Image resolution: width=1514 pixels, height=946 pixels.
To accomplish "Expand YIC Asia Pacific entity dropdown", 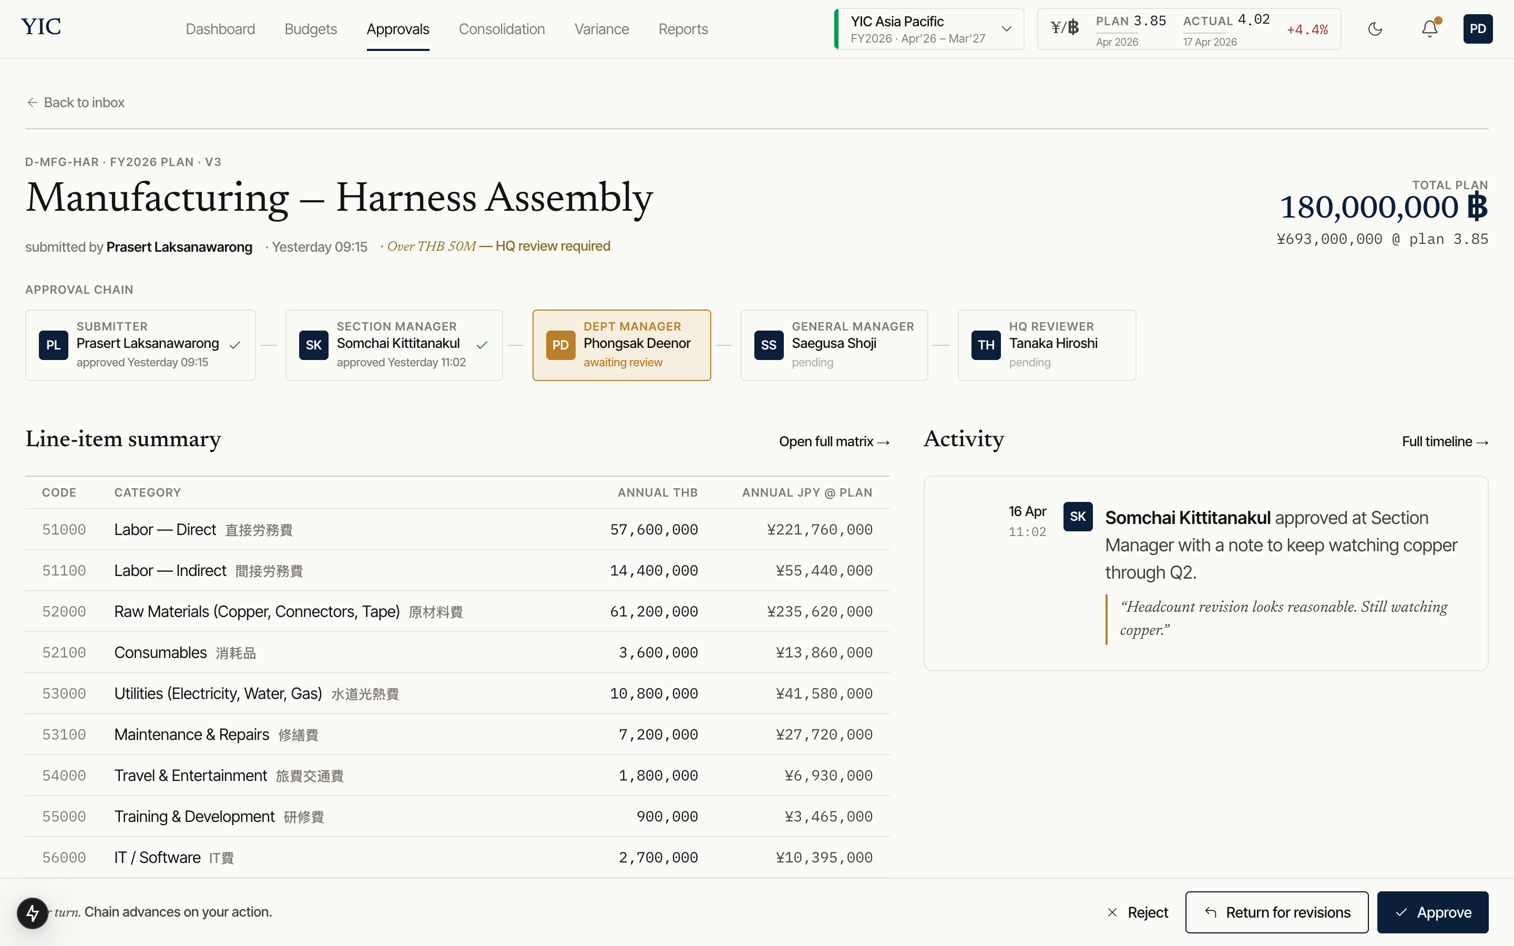I will pos(928,29).
